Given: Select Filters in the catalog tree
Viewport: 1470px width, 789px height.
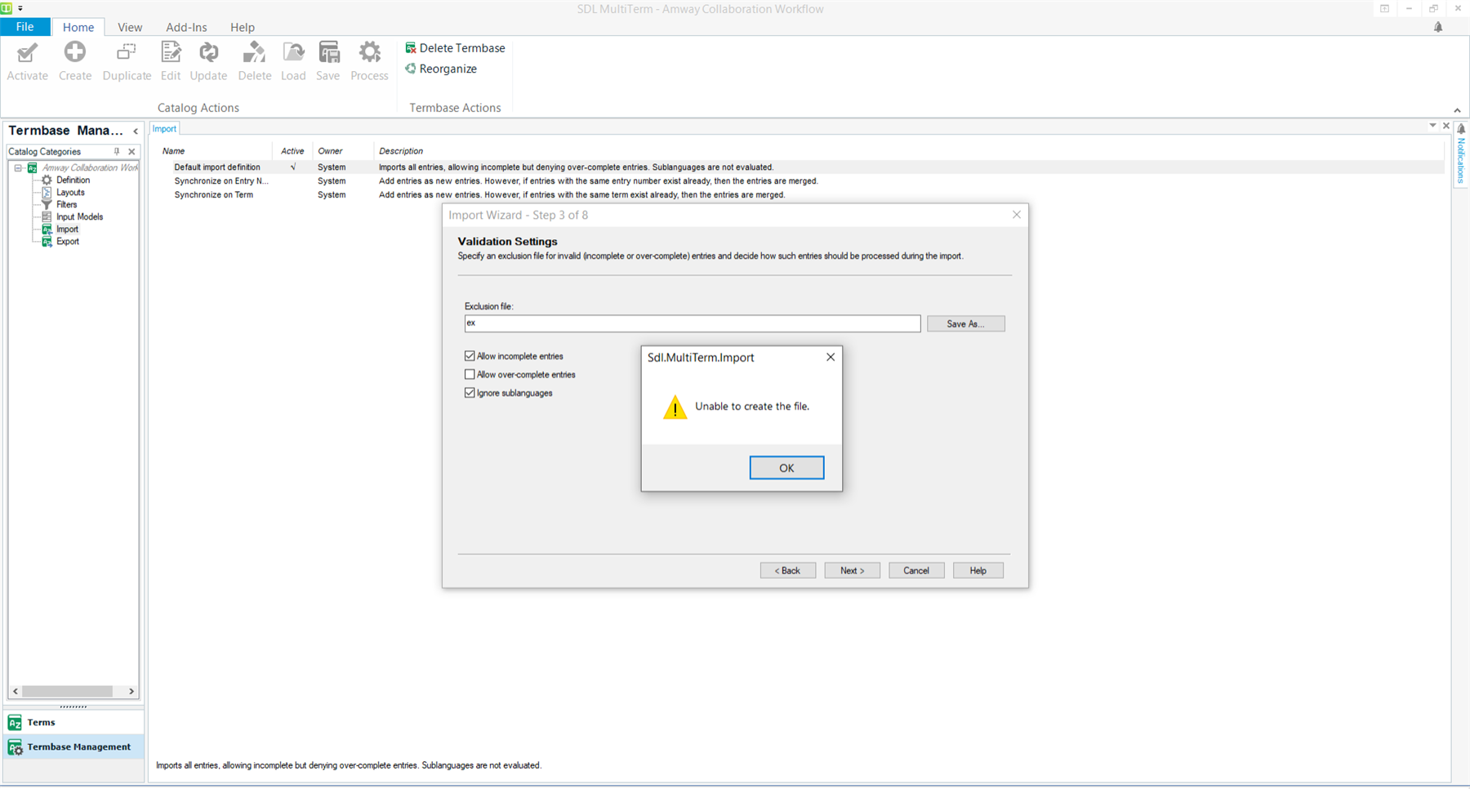Looking at the screenshot, I should pos(66,205).
